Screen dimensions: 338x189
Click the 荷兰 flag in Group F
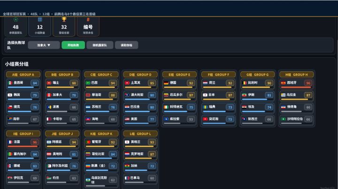205,83
